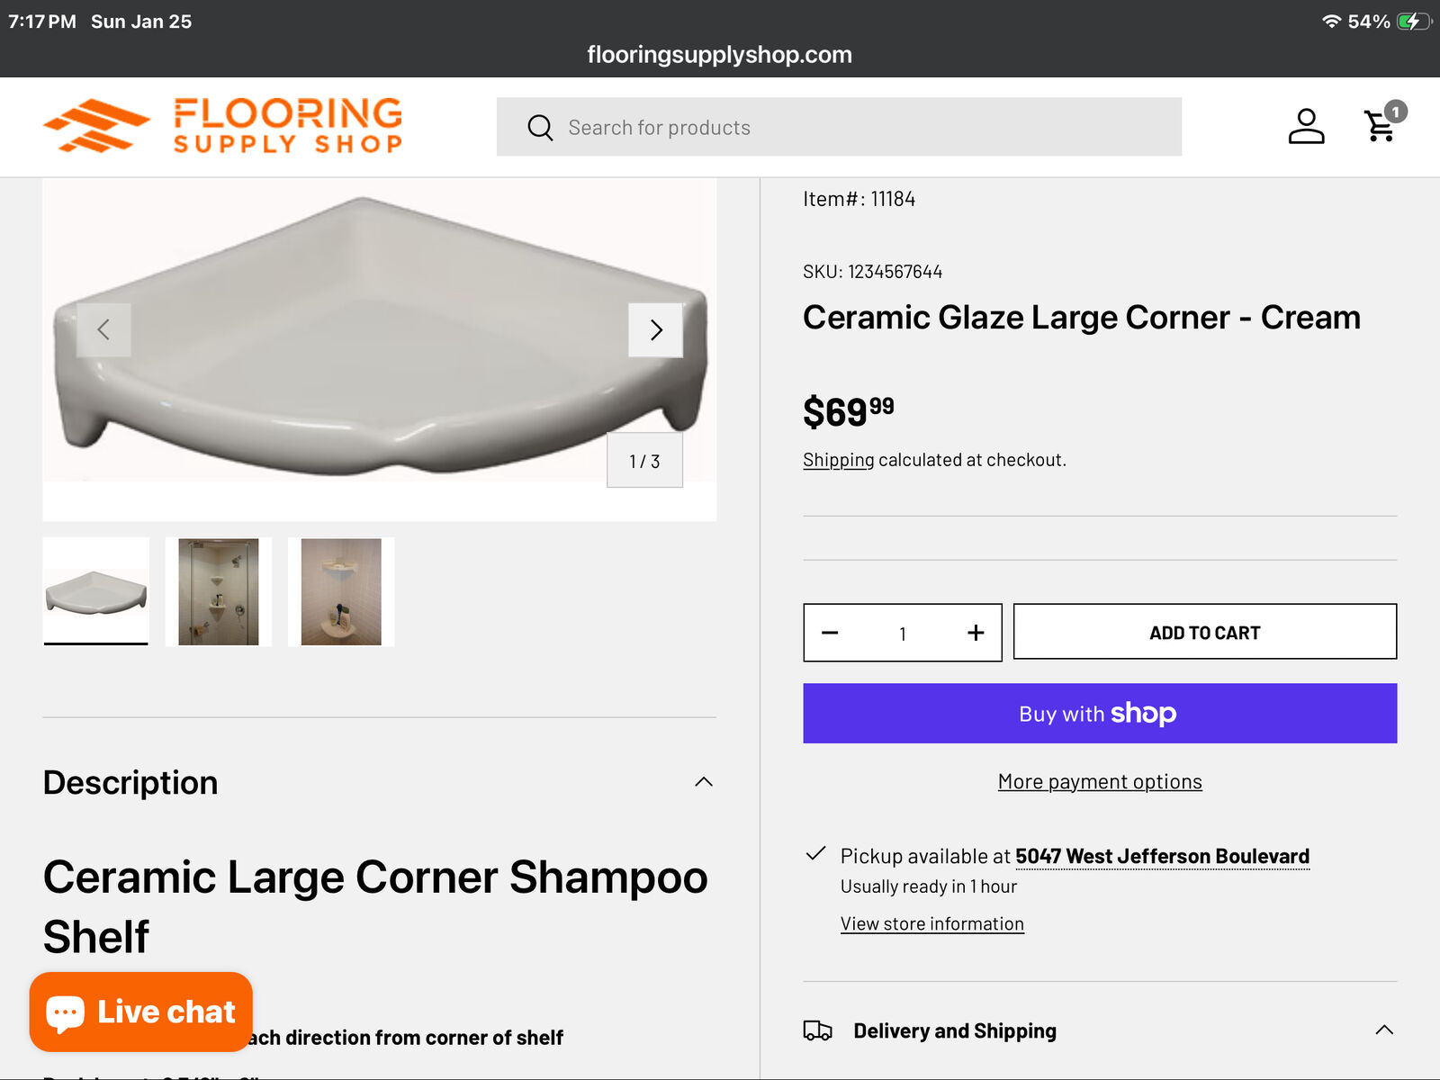Go to Flooring Supply Shop homepage logo
Screen dimensions: 1440x1080
(223, 126)
